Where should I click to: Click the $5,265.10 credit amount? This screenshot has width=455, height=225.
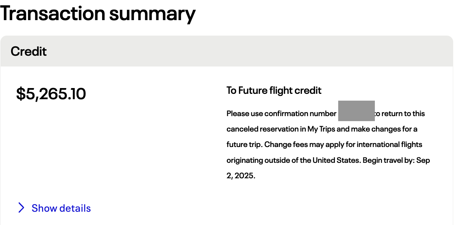(51, 94)
